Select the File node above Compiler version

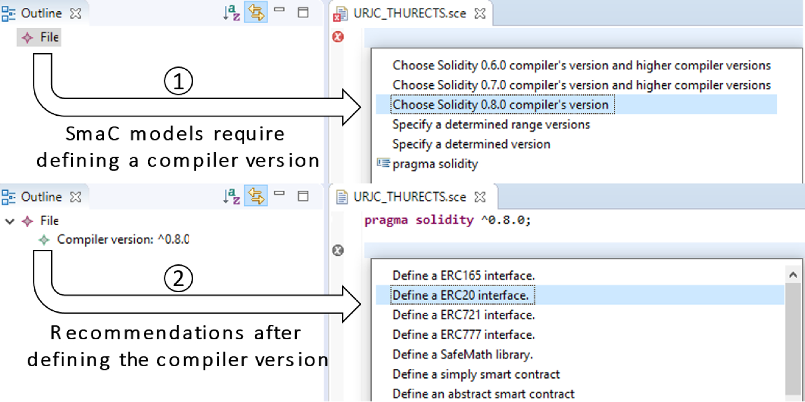coord(40,221)
